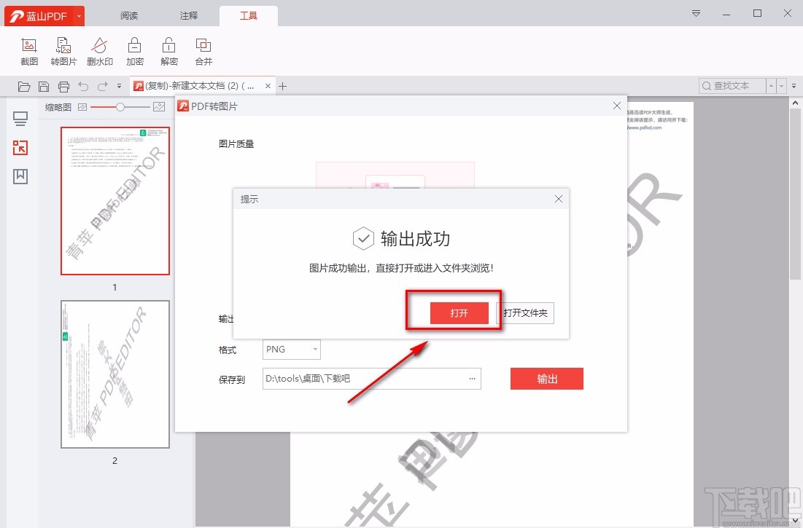The height and width of the screenshot is (528, 803).
Task: Select the 删水印 watermark removal tool
Action: coord(99,51)
